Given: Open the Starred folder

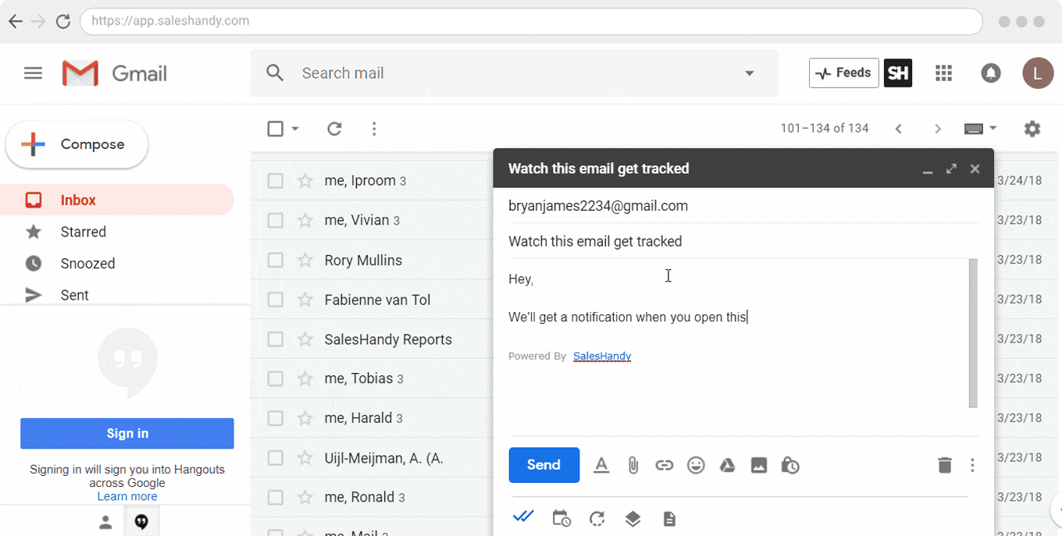Looking at the screenshot, I should 83,232.
